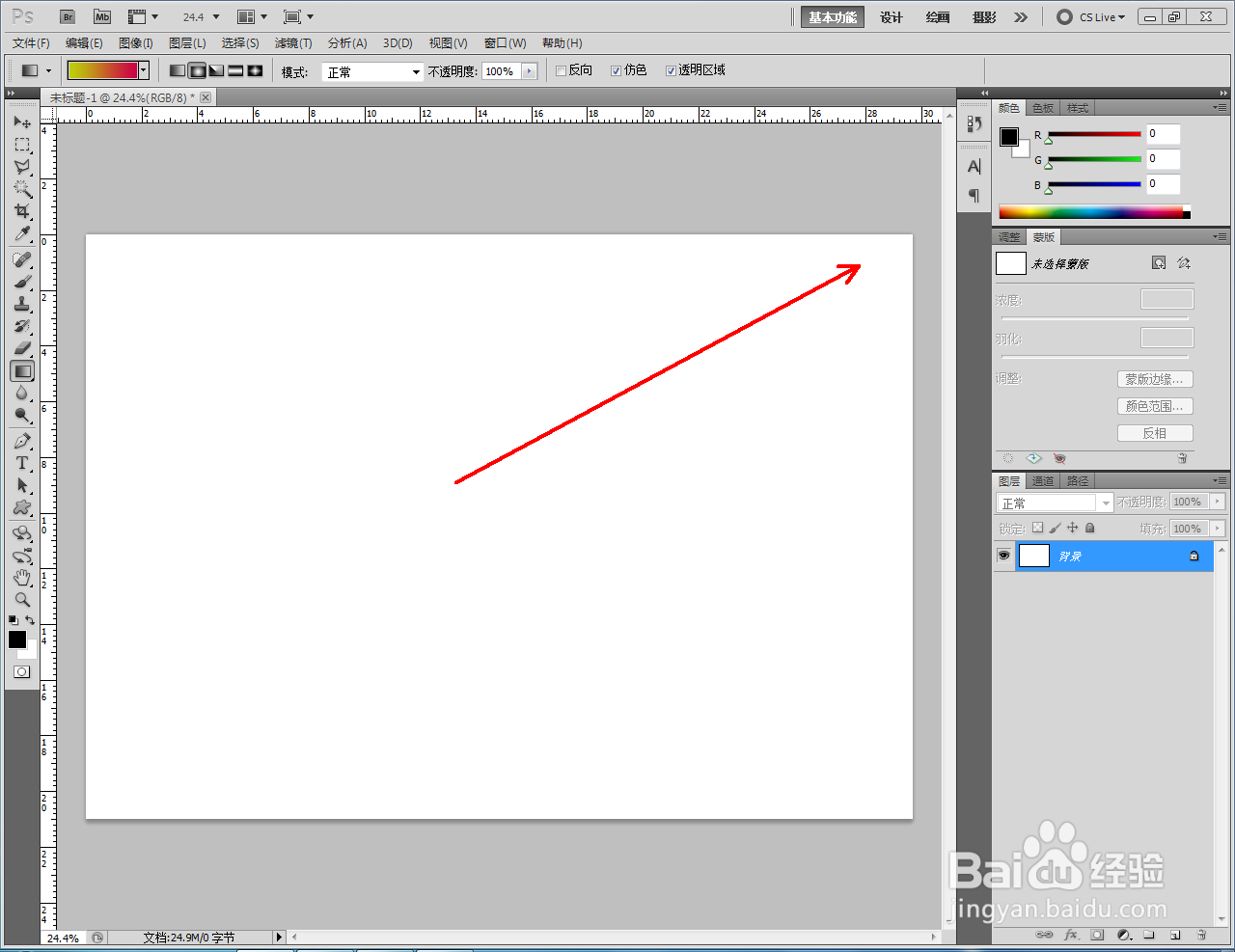Viewport: 1235px width, 952px height.
Task: Switch to the 通道 (Channels) tab
Action: tap(1043, 481)
